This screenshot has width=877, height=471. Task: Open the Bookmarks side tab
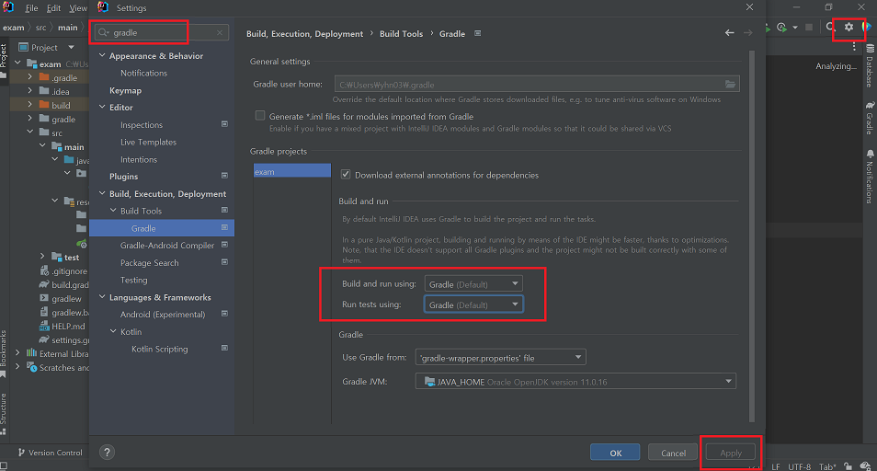4,352
